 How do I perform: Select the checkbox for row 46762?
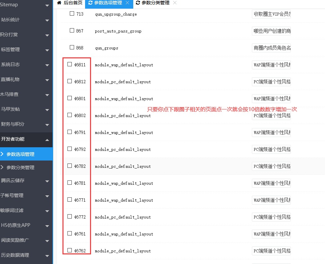tap(69, 250)
